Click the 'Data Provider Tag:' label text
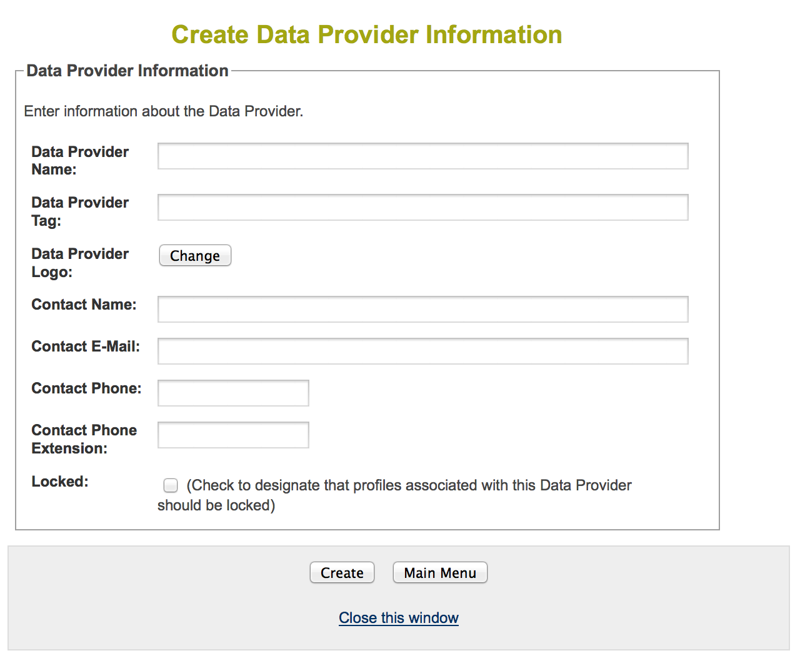This screenshot has width=800, height=663. 80,211
